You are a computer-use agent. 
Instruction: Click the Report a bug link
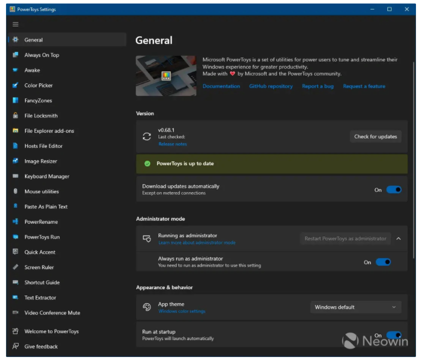click(x=317, y=86)
